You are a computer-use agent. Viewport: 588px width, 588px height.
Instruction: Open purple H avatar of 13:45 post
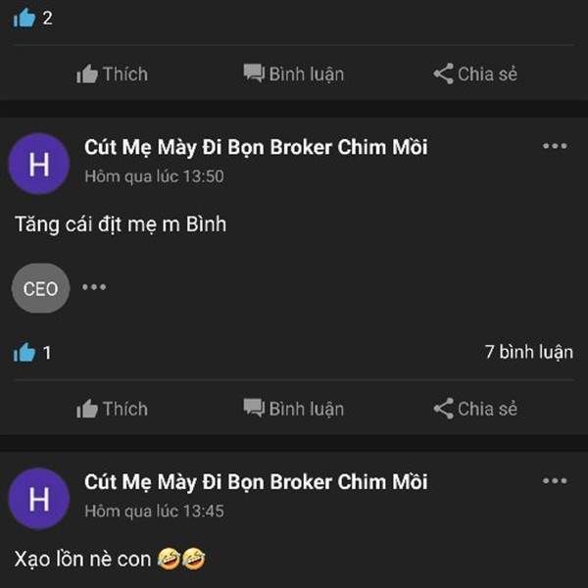click(x=39, y=499)
